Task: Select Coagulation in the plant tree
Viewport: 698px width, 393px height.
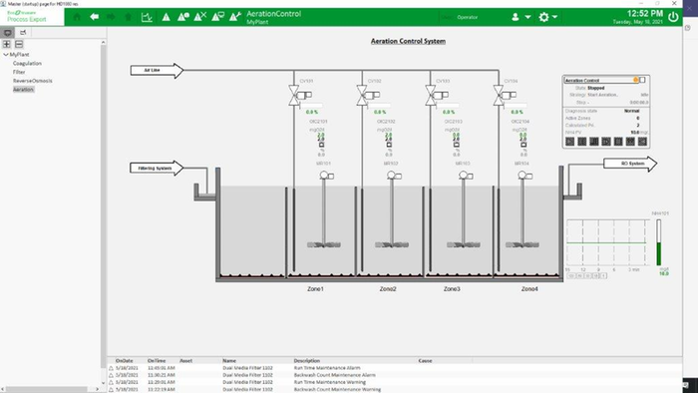Action: (27, 63)
